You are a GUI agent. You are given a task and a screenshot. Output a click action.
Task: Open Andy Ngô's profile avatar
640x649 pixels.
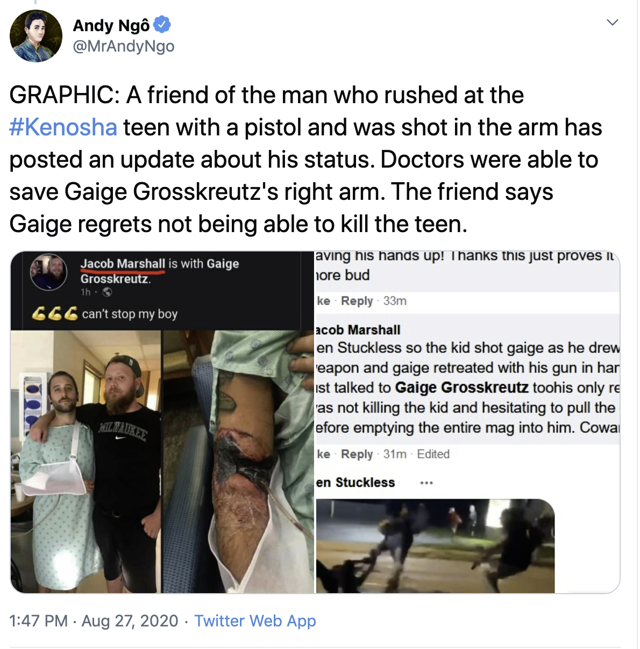click(36, 36)
